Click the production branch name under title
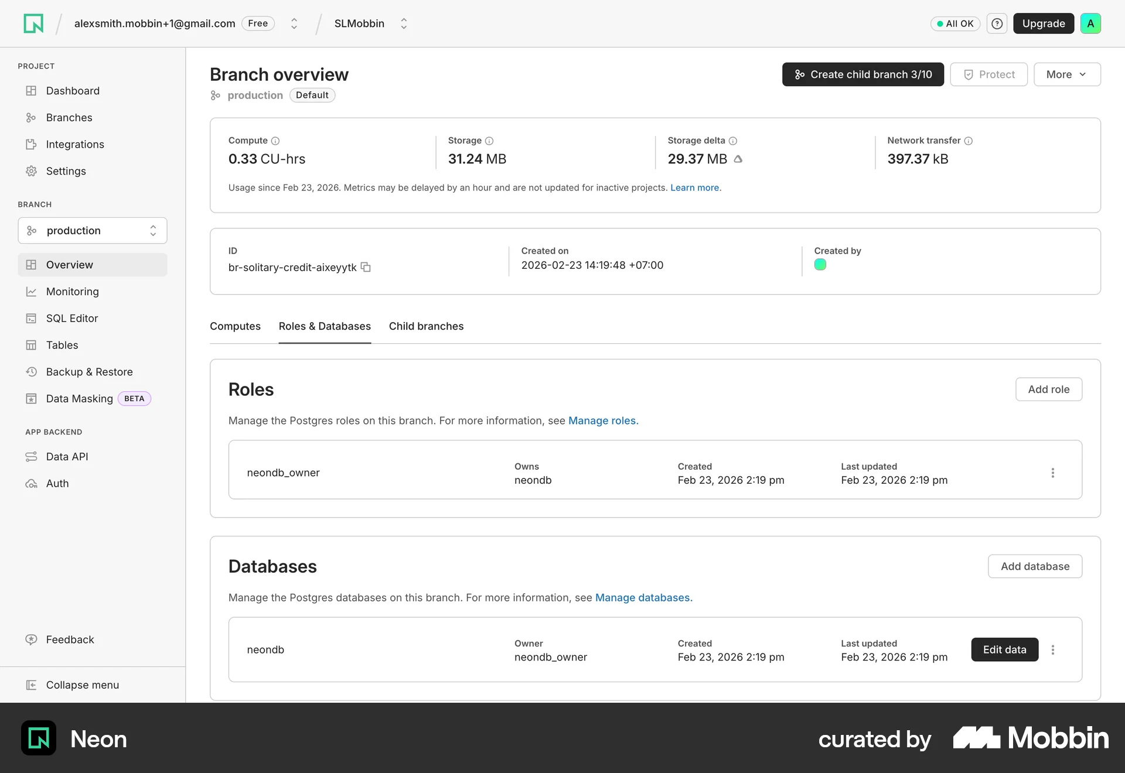 tap(255, 95)
